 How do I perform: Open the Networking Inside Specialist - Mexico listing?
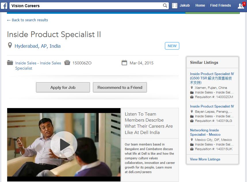205,132
